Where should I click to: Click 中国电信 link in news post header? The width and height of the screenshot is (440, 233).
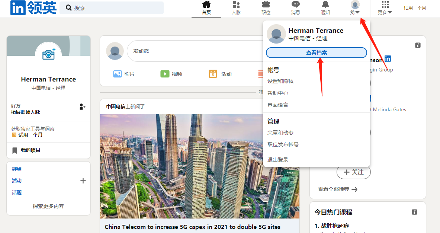coord(116,106)
